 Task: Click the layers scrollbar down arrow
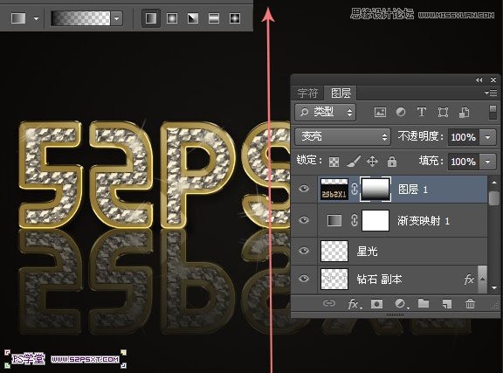click(494, 287)
